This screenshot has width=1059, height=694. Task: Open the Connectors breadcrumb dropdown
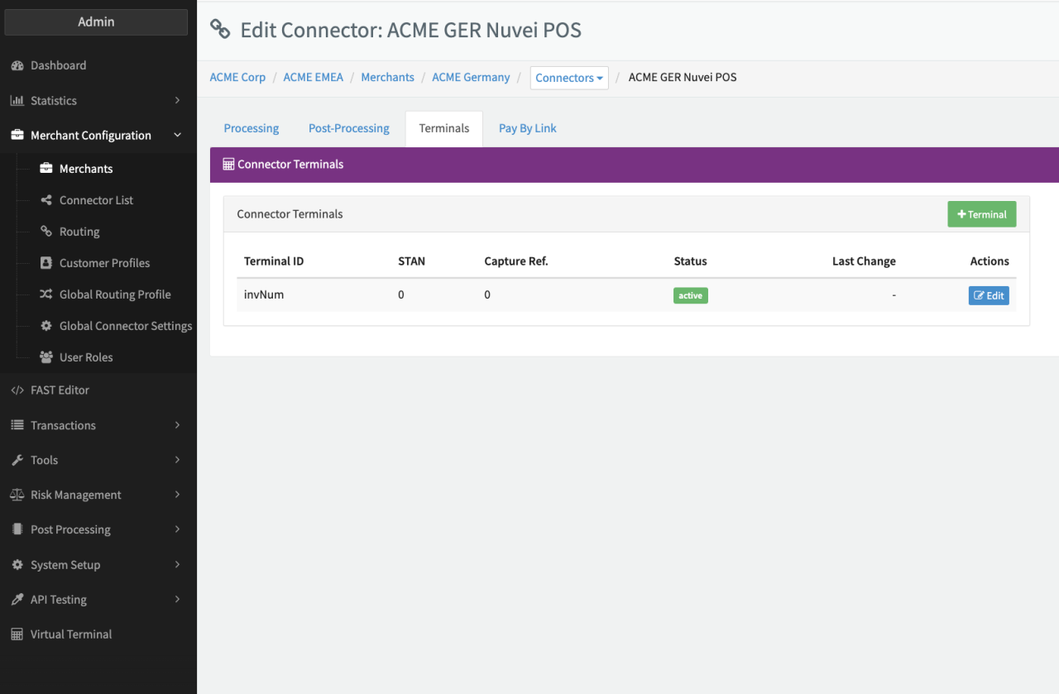coord(569,78)
